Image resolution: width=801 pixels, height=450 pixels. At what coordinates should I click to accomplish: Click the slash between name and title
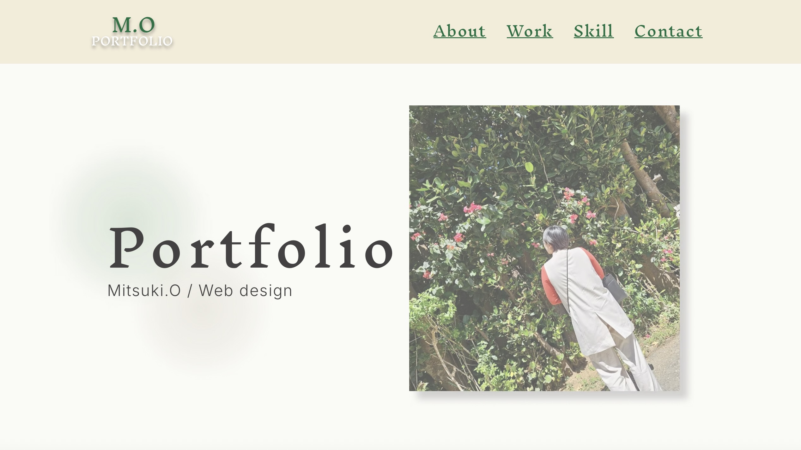190,291
